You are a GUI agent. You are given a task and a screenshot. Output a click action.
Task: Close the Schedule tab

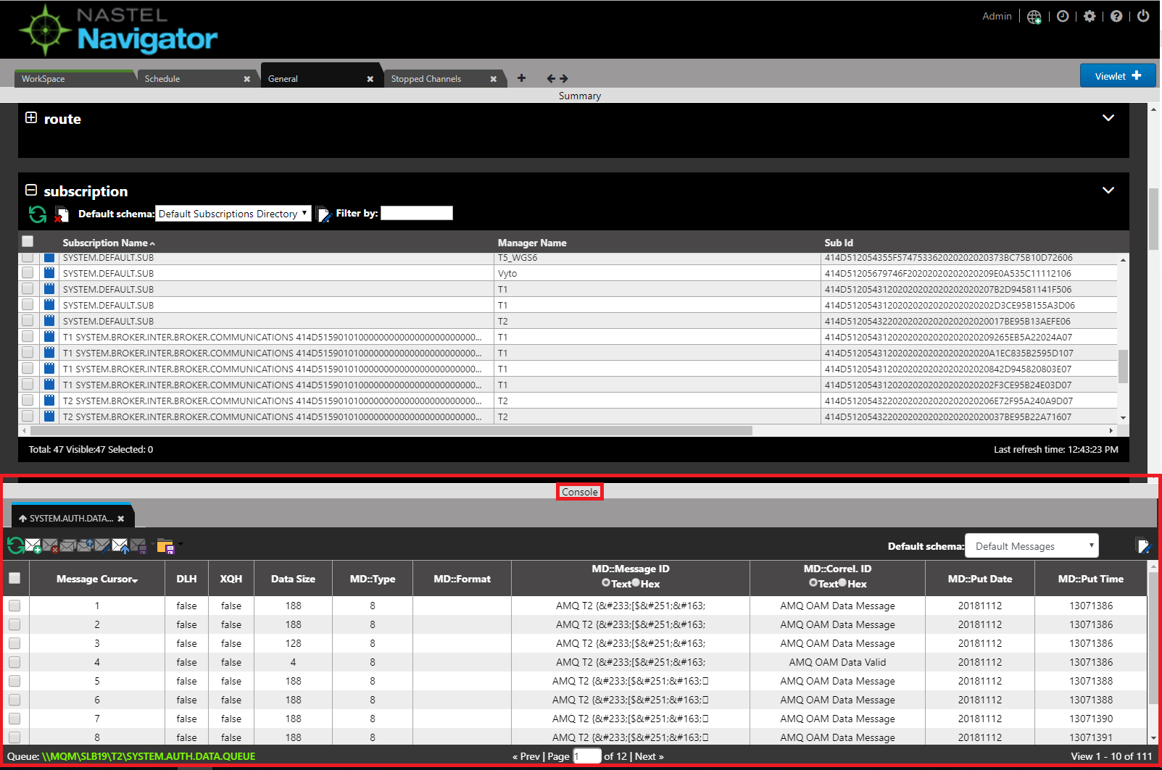coord(247,79)
